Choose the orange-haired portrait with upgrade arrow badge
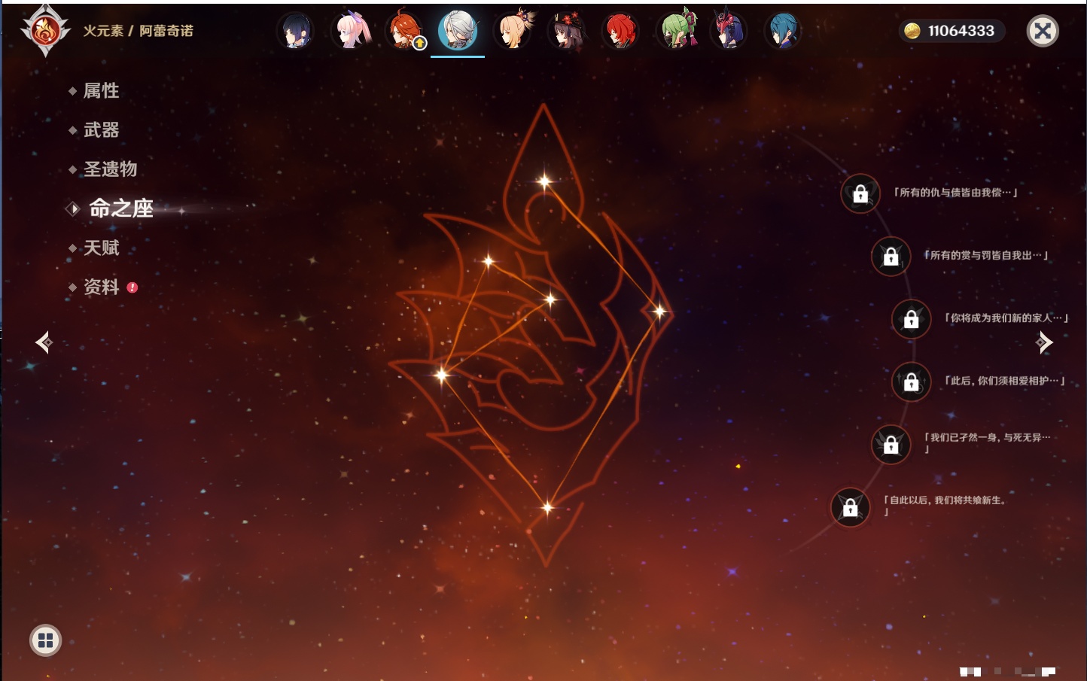This screenshot has width=1087, height=681. (404, 32)
